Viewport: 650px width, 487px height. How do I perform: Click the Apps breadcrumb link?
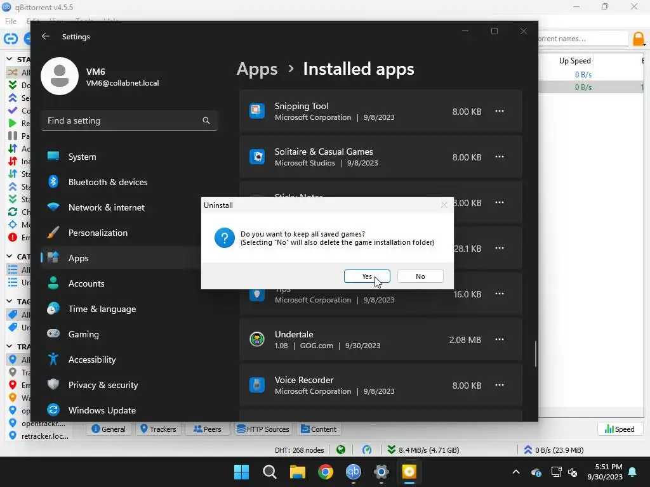point(257,68)
